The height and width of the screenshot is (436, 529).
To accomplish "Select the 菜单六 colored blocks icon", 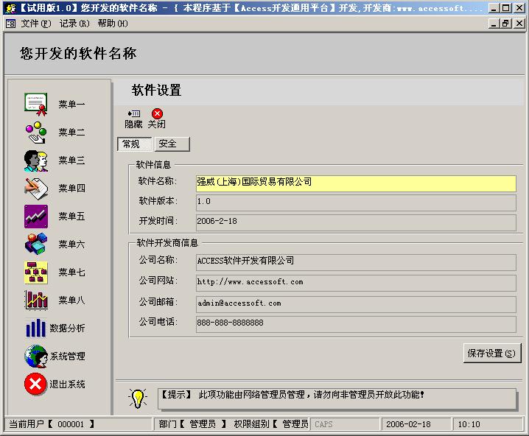I will click(36, 244).
